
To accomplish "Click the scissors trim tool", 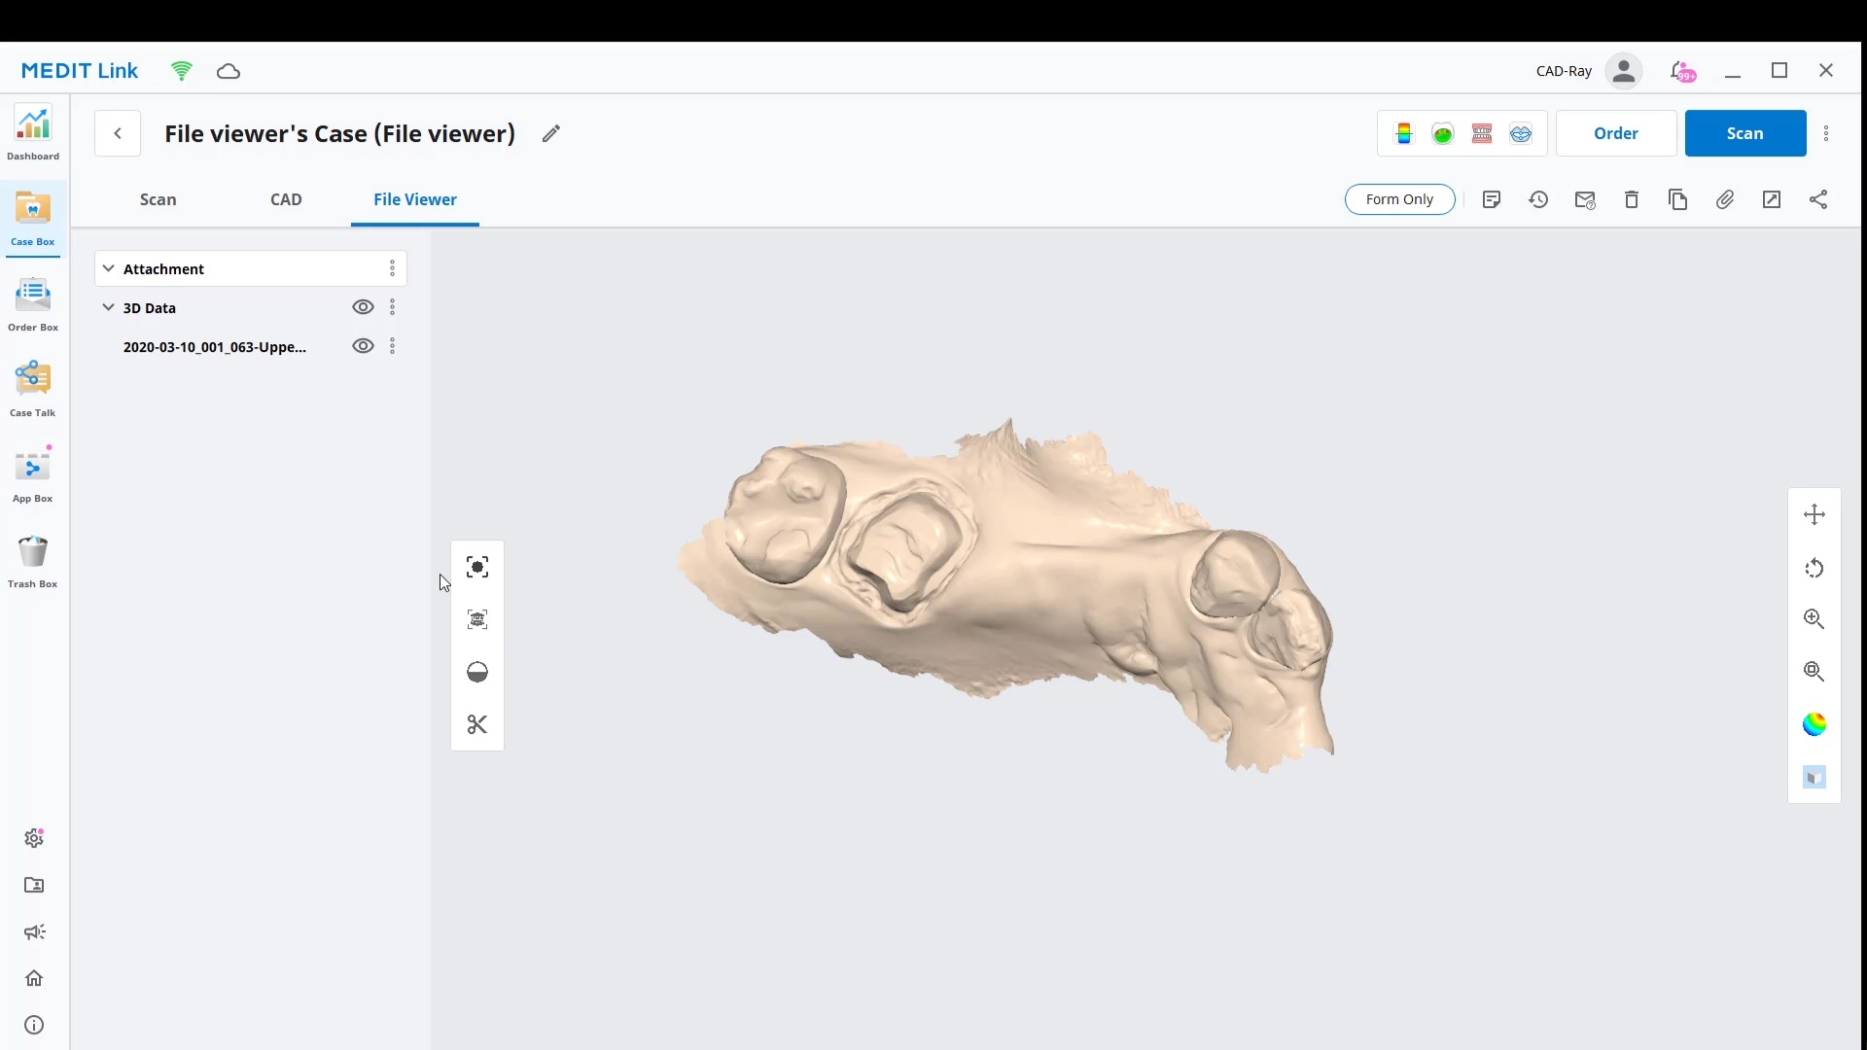I will (x=476, y=724).
